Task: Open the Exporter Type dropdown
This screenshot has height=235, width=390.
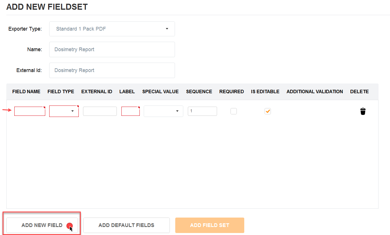Action: [x=112, y=29]
